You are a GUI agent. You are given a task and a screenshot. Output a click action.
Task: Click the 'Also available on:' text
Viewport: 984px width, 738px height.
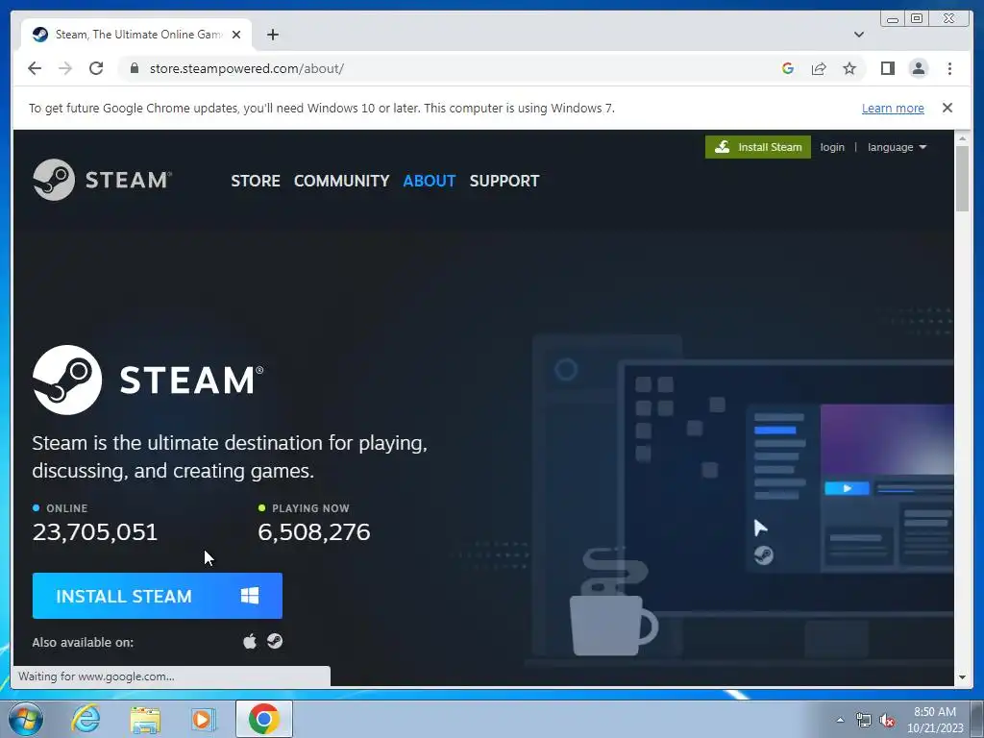[x=83, y=642]
